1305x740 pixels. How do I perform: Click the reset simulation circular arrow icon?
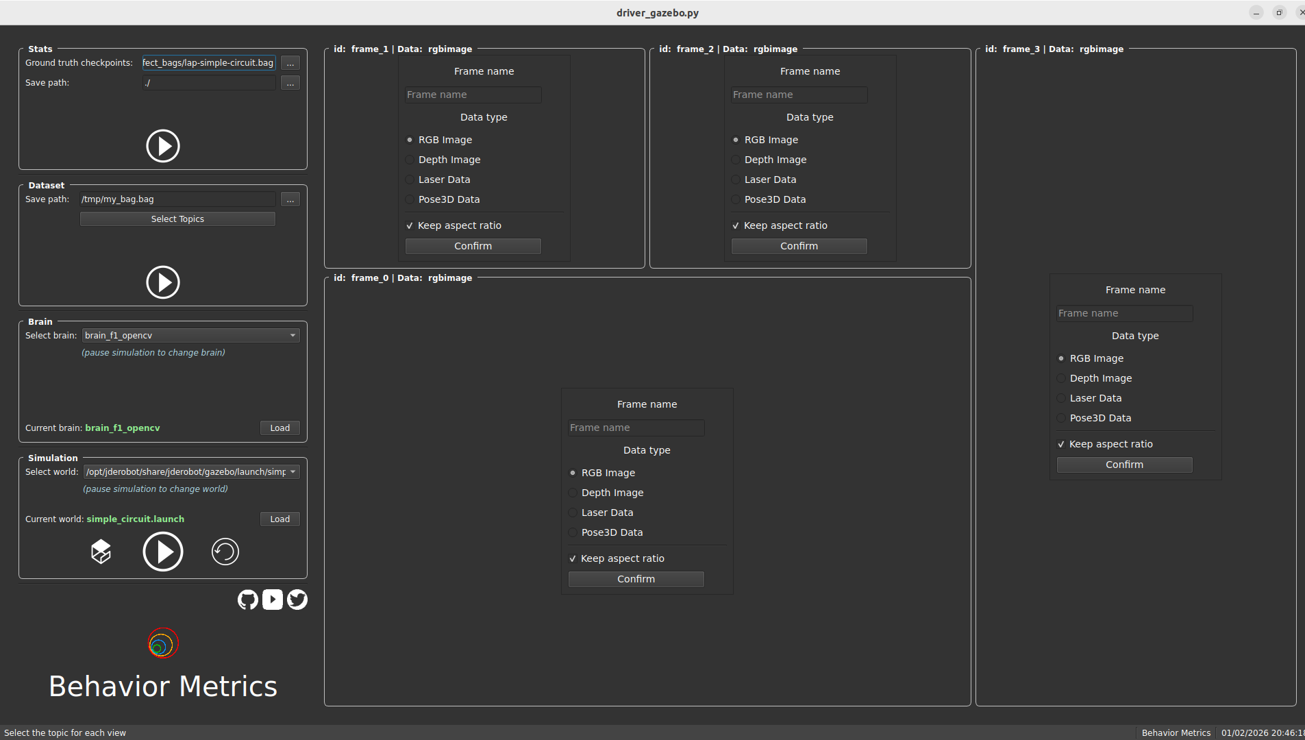pyautogui.click(x=225, y=552)
